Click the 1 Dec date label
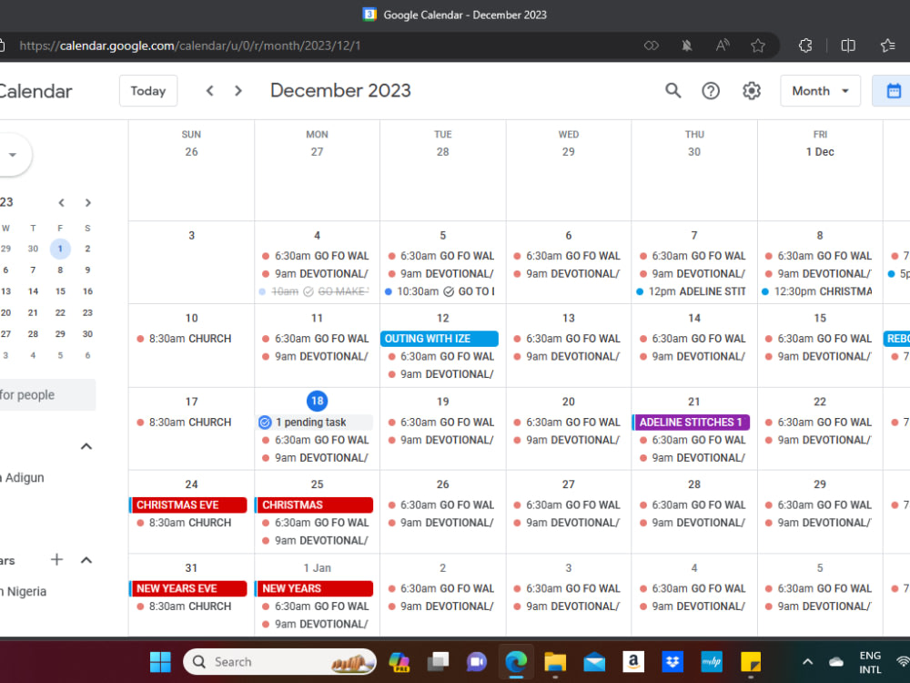This screenshot has height=683, width=910. coord(820,151)
